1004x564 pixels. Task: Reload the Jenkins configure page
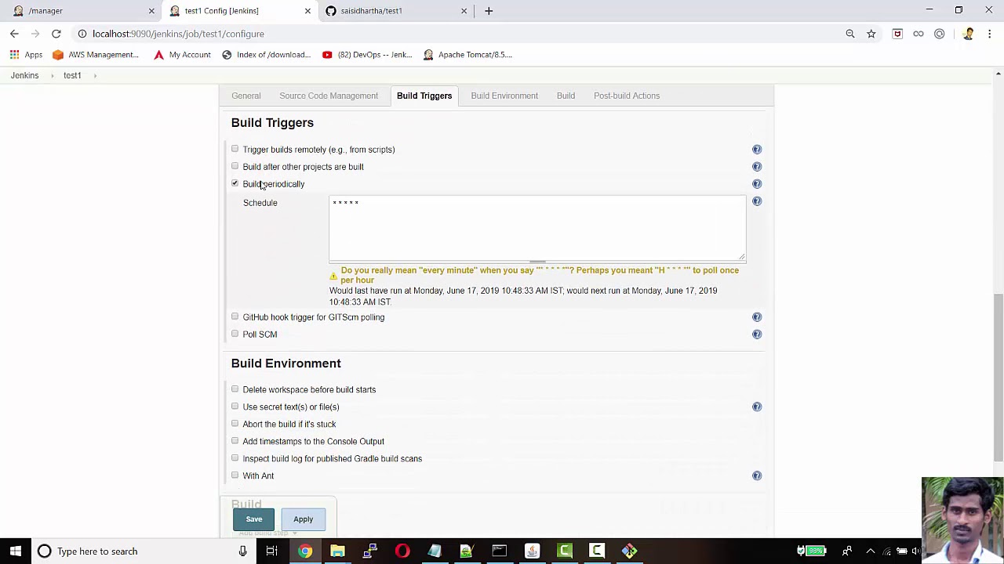point(56,34)
